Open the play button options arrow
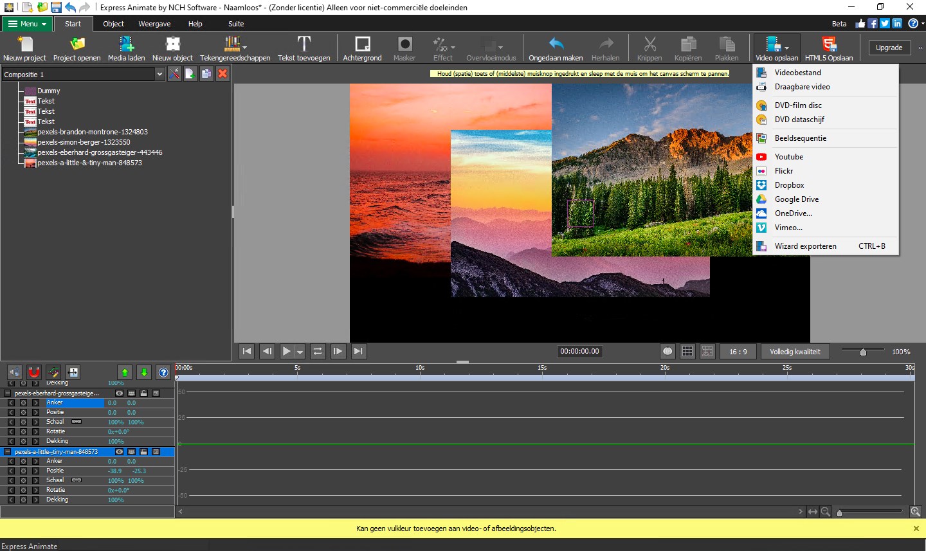926x551 pixels. point(300,352)
